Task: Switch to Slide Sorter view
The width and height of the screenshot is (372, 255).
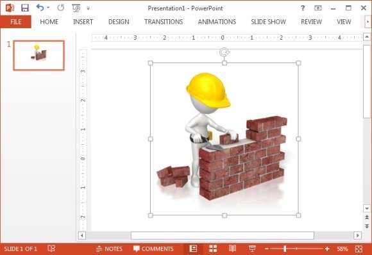Action: coord(213,249)
